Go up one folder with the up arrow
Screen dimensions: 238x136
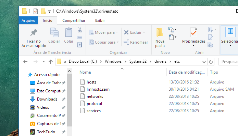click(x=51, y=62)
